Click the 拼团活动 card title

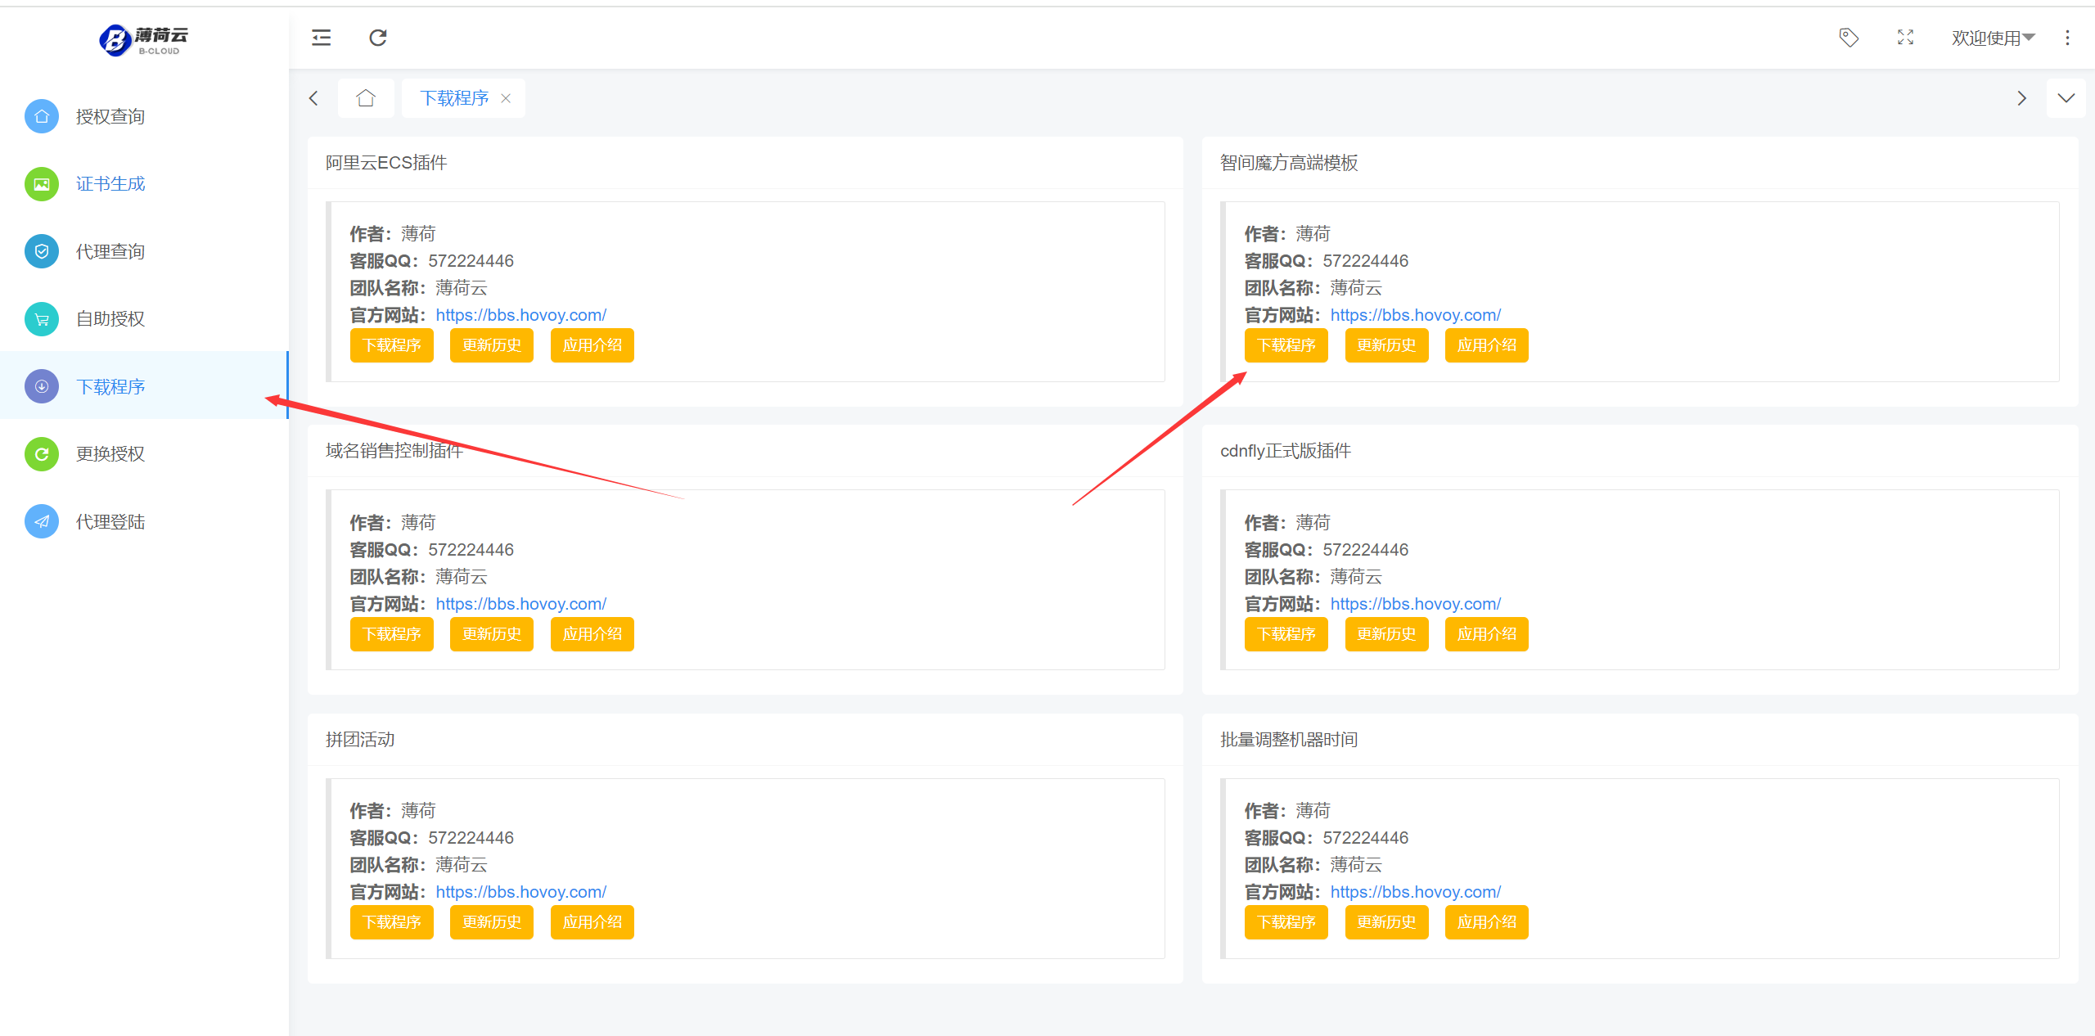360,740
